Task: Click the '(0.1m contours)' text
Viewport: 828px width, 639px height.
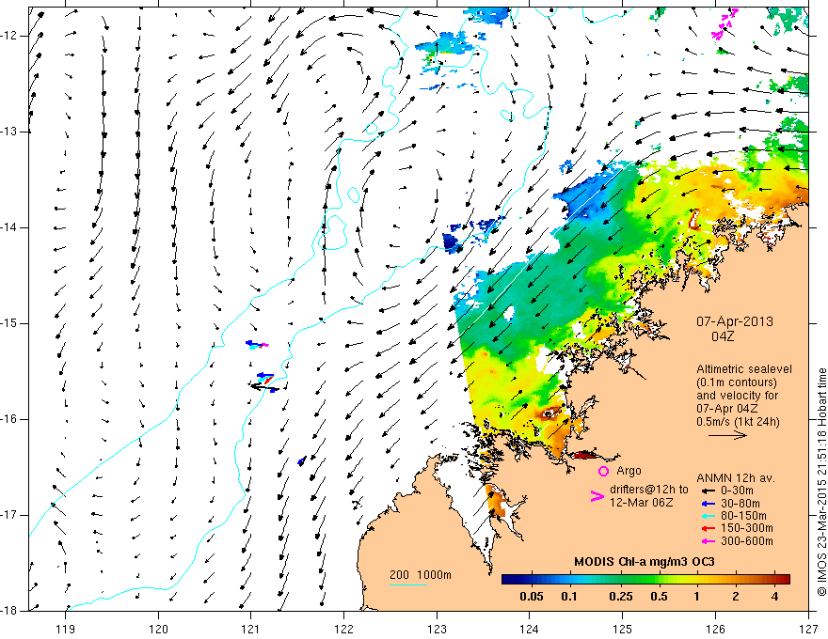Action: 737,382
